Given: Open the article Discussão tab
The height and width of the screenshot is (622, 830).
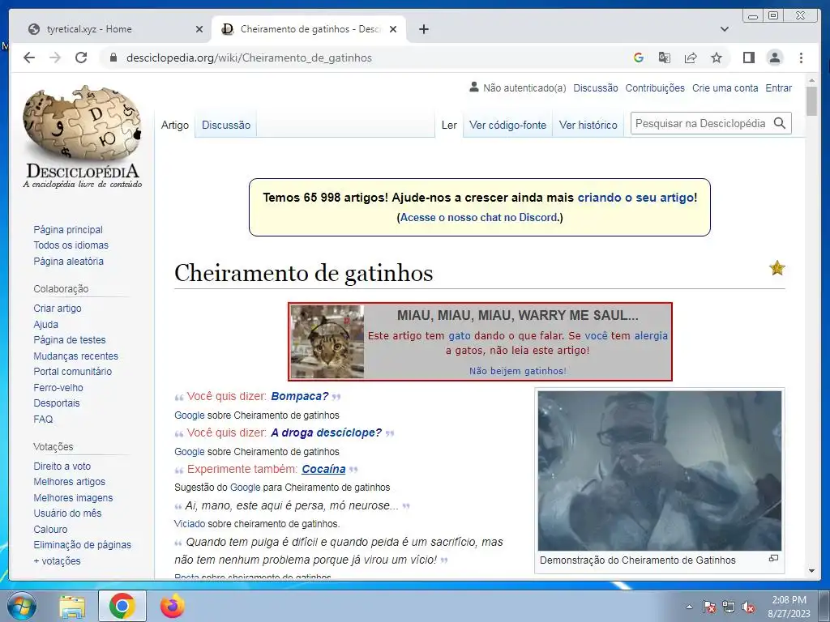Looking at the screenshot, I should [226, 125].
